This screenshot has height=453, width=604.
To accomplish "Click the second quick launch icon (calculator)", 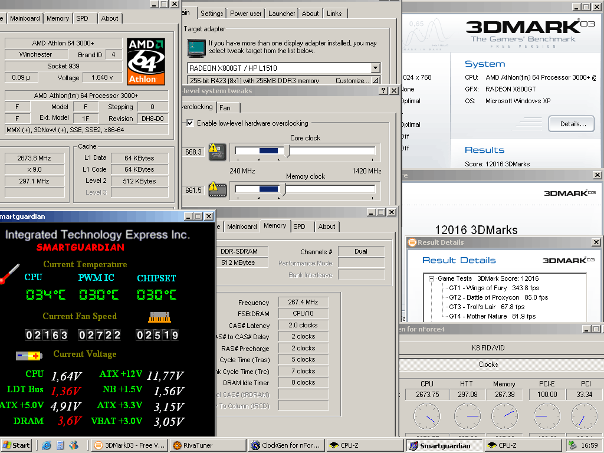I will pos(60,445).
